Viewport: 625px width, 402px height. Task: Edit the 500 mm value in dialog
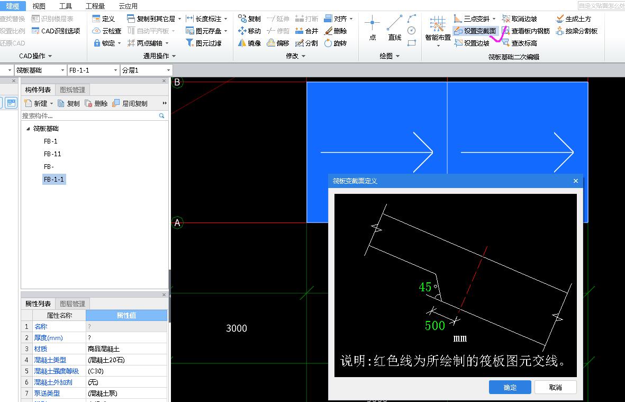click(x=435, y=325)
